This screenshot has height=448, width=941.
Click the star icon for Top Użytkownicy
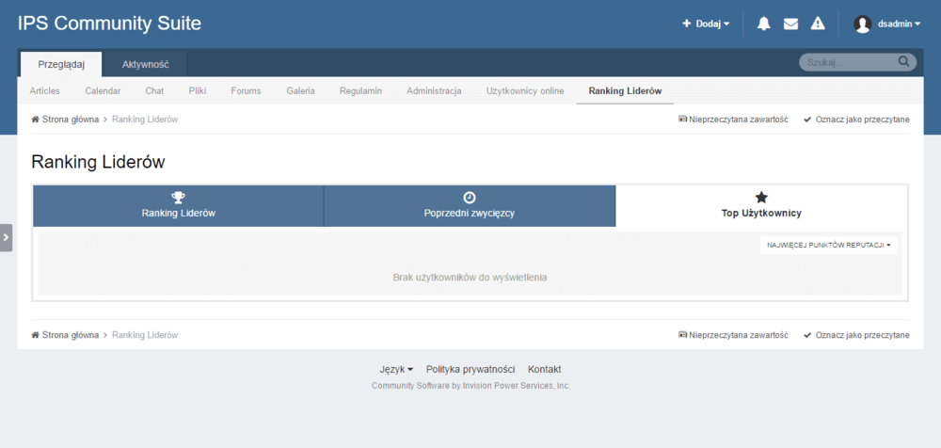761,197
